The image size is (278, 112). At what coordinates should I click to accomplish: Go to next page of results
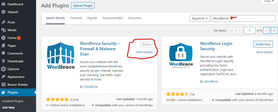tap(266, 31)
